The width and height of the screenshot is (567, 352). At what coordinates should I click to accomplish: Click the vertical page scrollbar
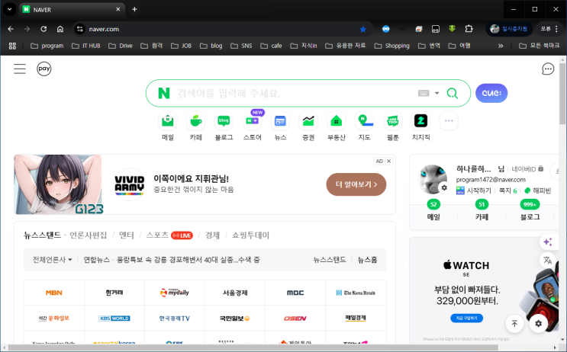tap(562, 94)
